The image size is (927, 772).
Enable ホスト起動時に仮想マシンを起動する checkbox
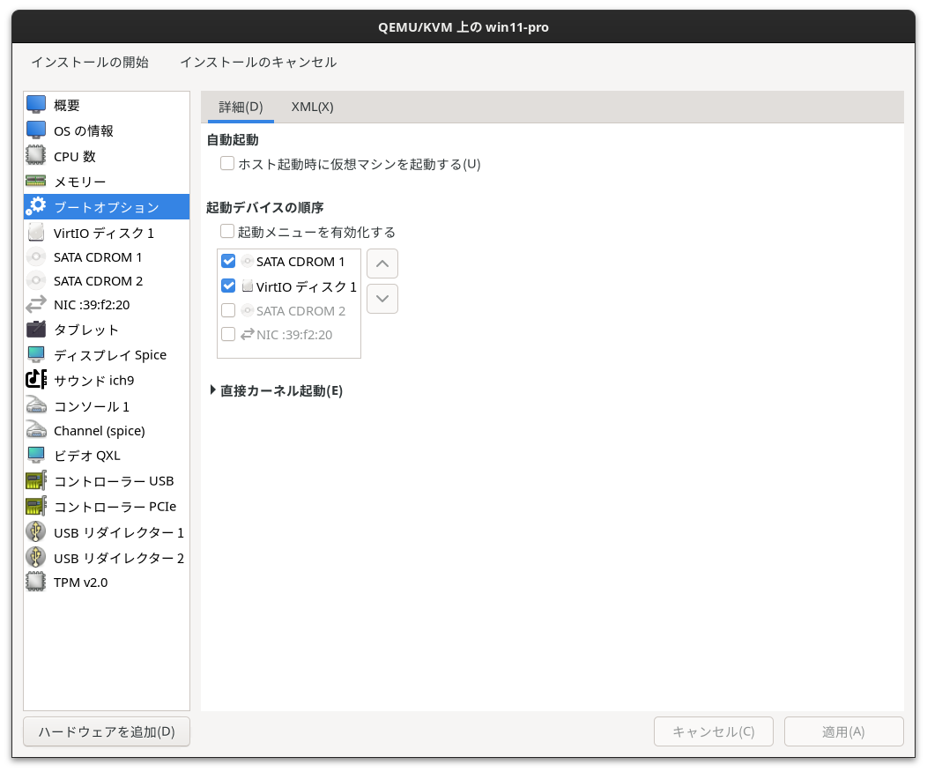click(x=226, y=163)
